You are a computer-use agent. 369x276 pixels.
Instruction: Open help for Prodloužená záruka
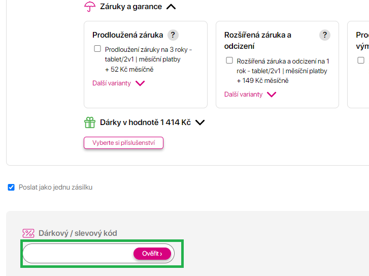coord(173,35)
